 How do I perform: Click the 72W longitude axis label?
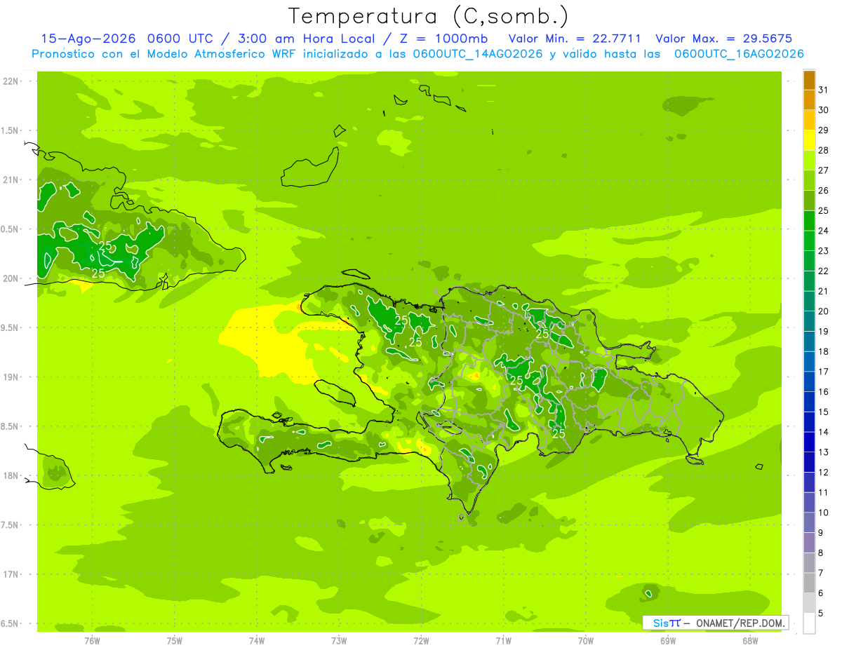coord(421,640)
